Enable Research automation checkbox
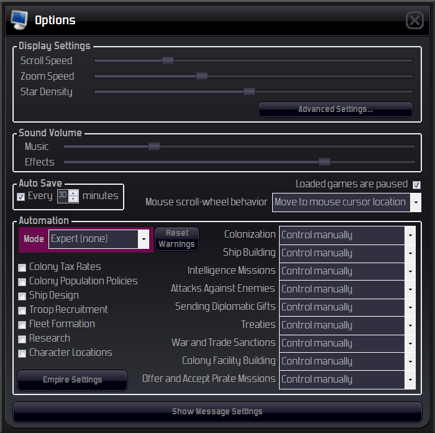This screenshot has height=433, width=435. click(22, 340)
